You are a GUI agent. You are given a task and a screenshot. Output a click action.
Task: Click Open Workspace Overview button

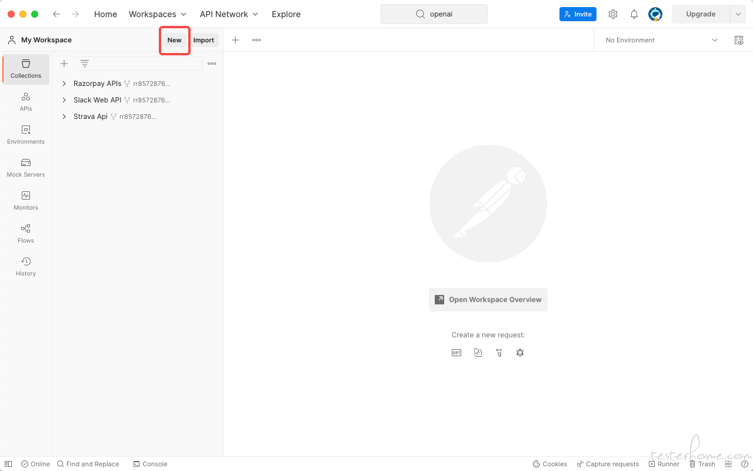coord(488,300)
